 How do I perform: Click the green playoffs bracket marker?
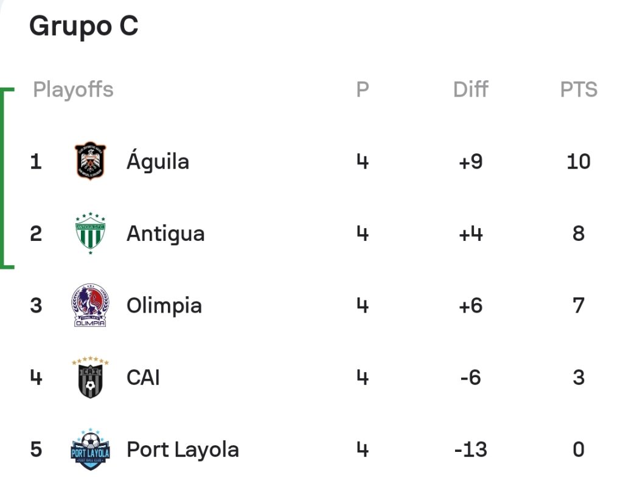click(x=7, y=178)
